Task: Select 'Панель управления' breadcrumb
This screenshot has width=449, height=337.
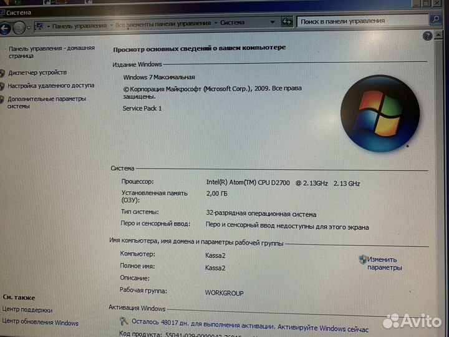Action: coord(79,26)
